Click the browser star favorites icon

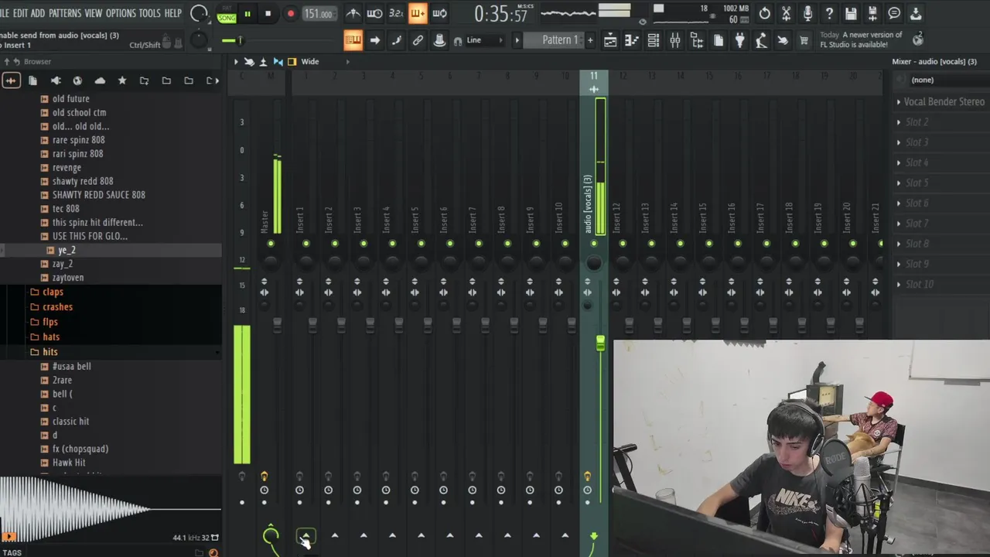[121, 80]
